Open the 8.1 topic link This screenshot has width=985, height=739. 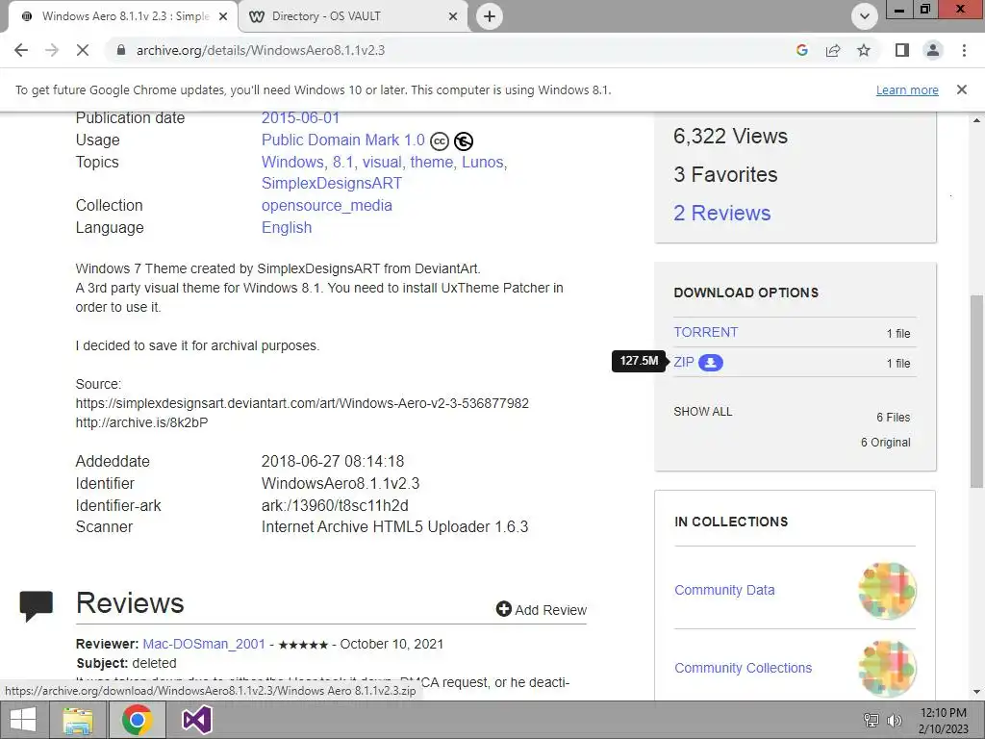[343, 162]
